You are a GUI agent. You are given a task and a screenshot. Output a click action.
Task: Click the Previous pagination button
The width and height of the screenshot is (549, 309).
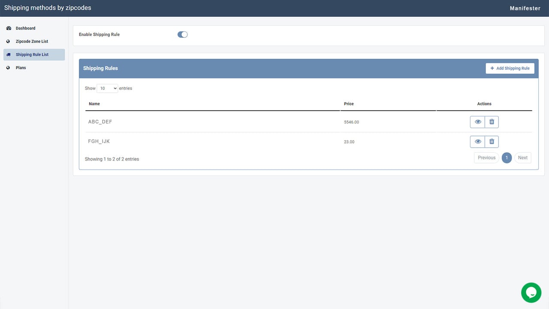pos(486,158)
